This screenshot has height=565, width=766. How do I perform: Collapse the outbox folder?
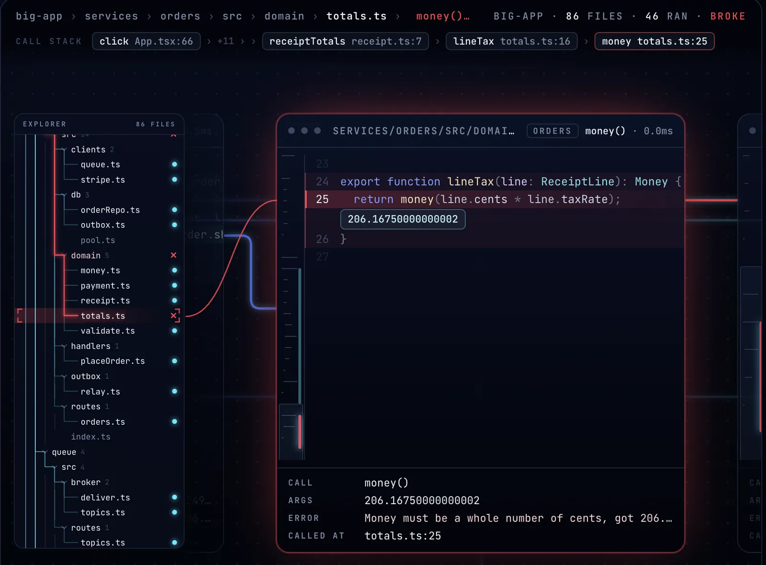tap(64, 376)
